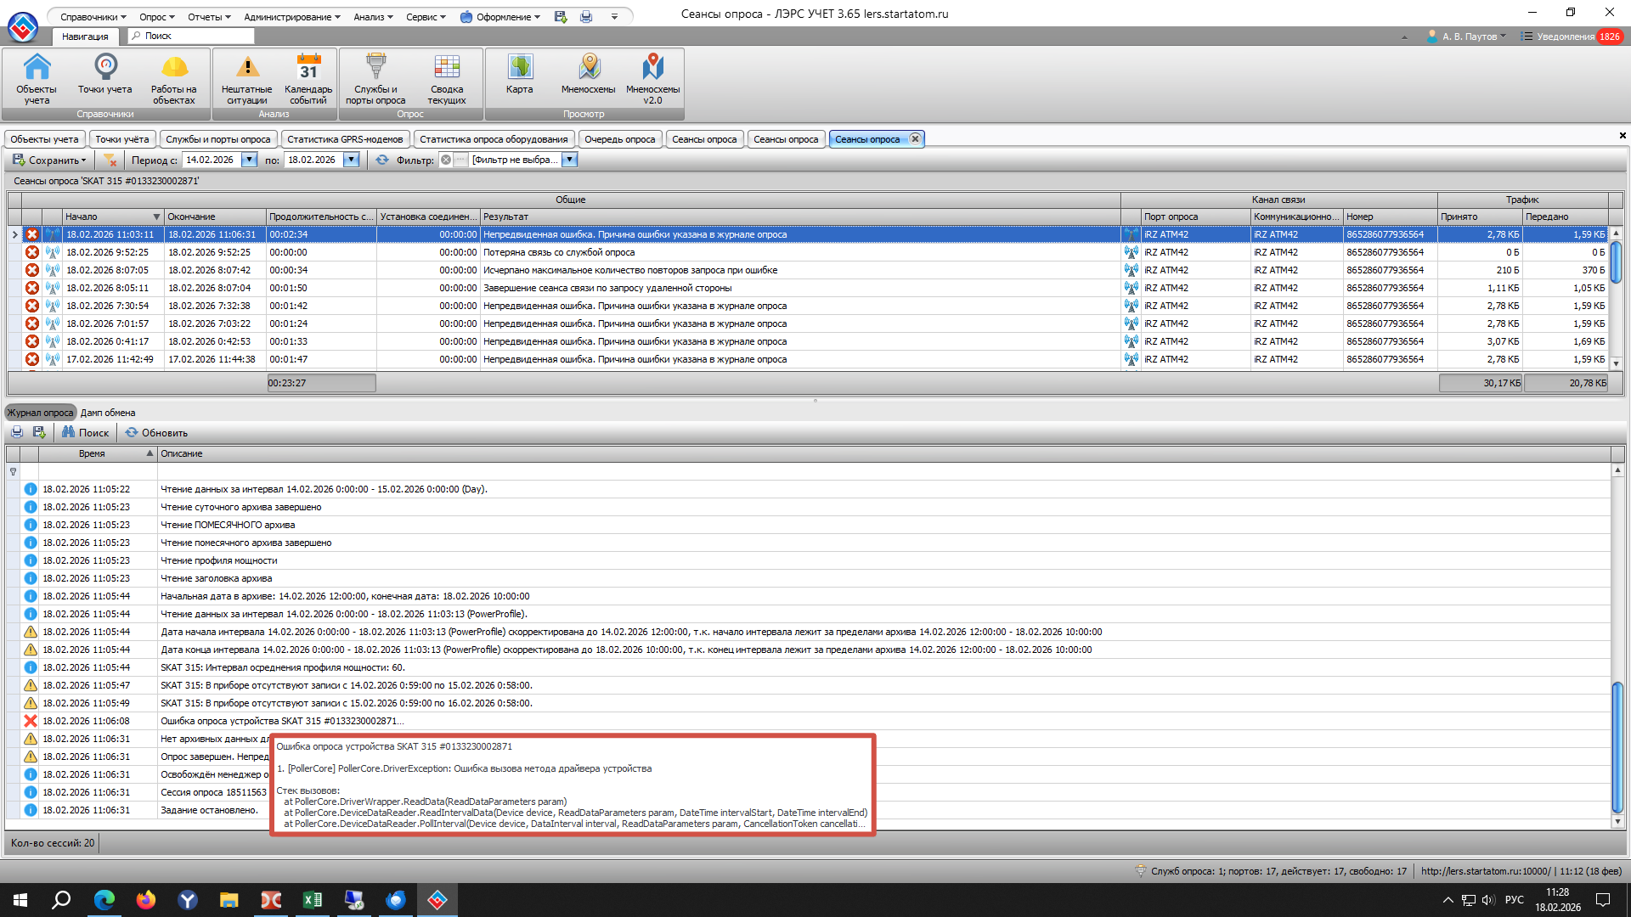Open Объекты учета from the ribbon
Viewport: 1631px width, 917px height.
37,77
